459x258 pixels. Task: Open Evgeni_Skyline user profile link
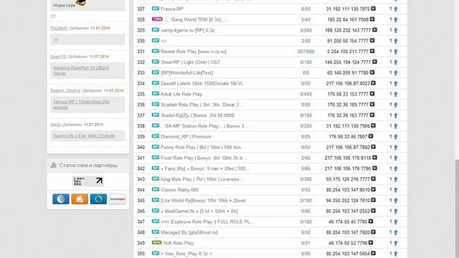[65, 90]
